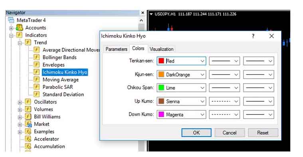Click the MetaTrader 4 root icon
Image resolution: width=303 pixels, height=157 pixels.
(x=11, y=20)
